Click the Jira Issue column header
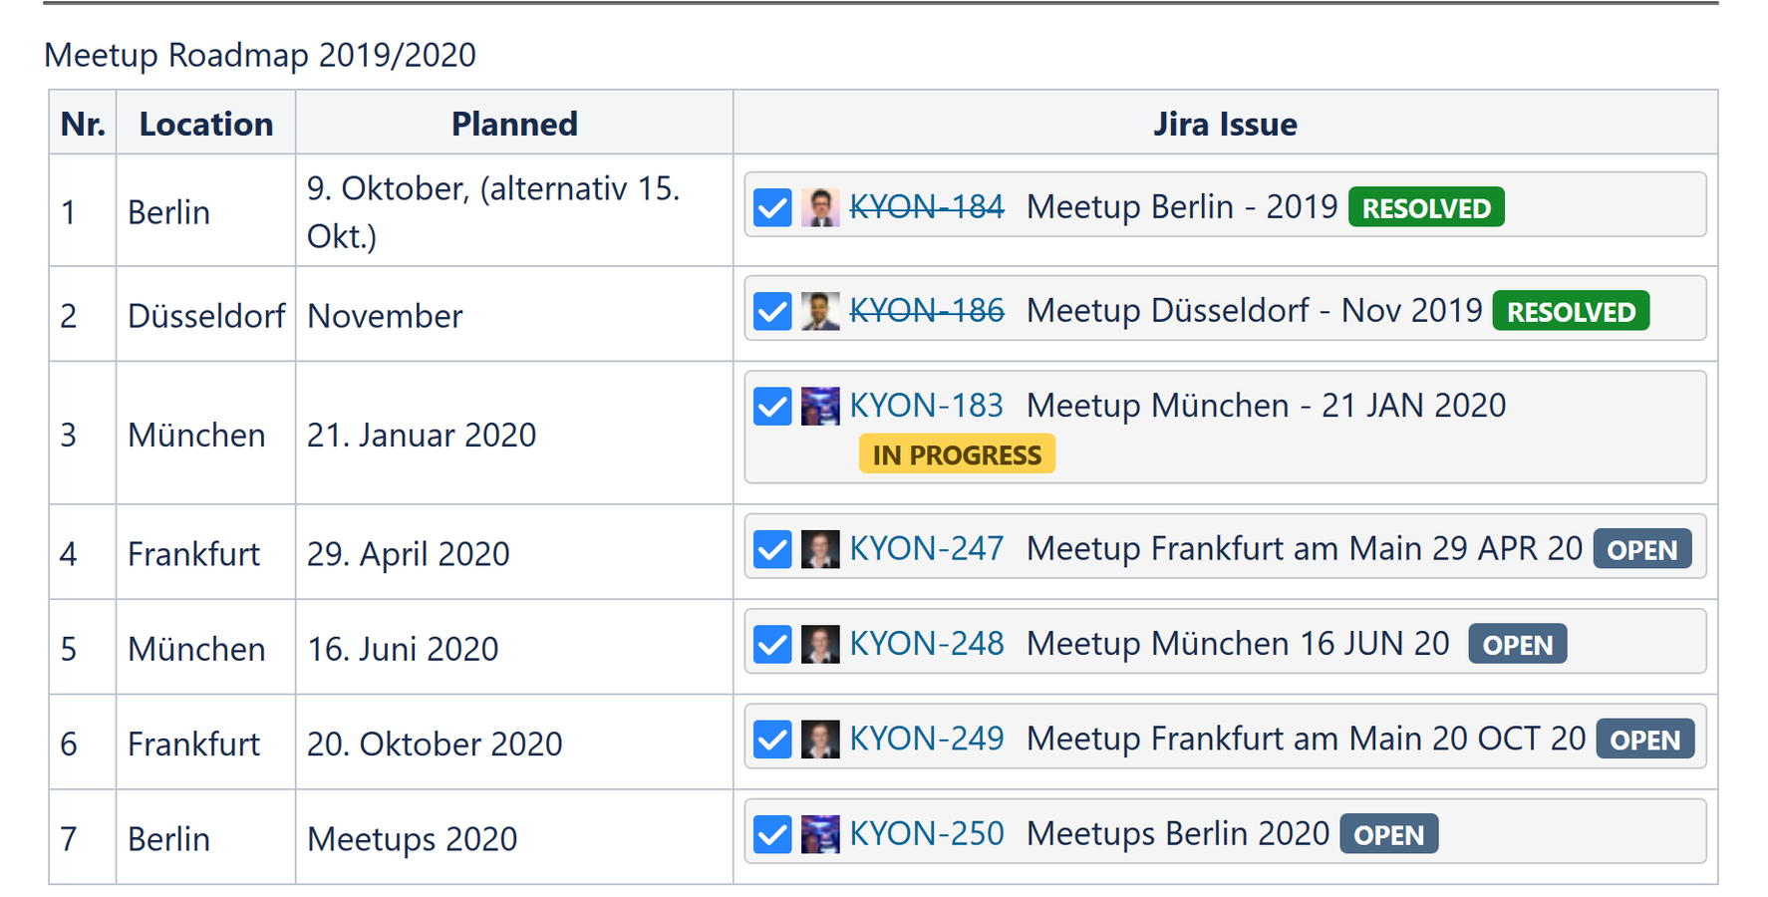This screenshot has width=1768, height=897. [x=1225, y=124]
